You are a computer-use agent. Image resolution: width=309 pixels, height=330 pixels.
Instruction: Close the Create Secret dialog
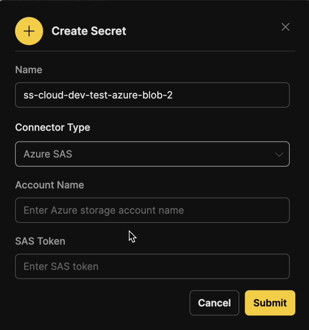point(286,27)
